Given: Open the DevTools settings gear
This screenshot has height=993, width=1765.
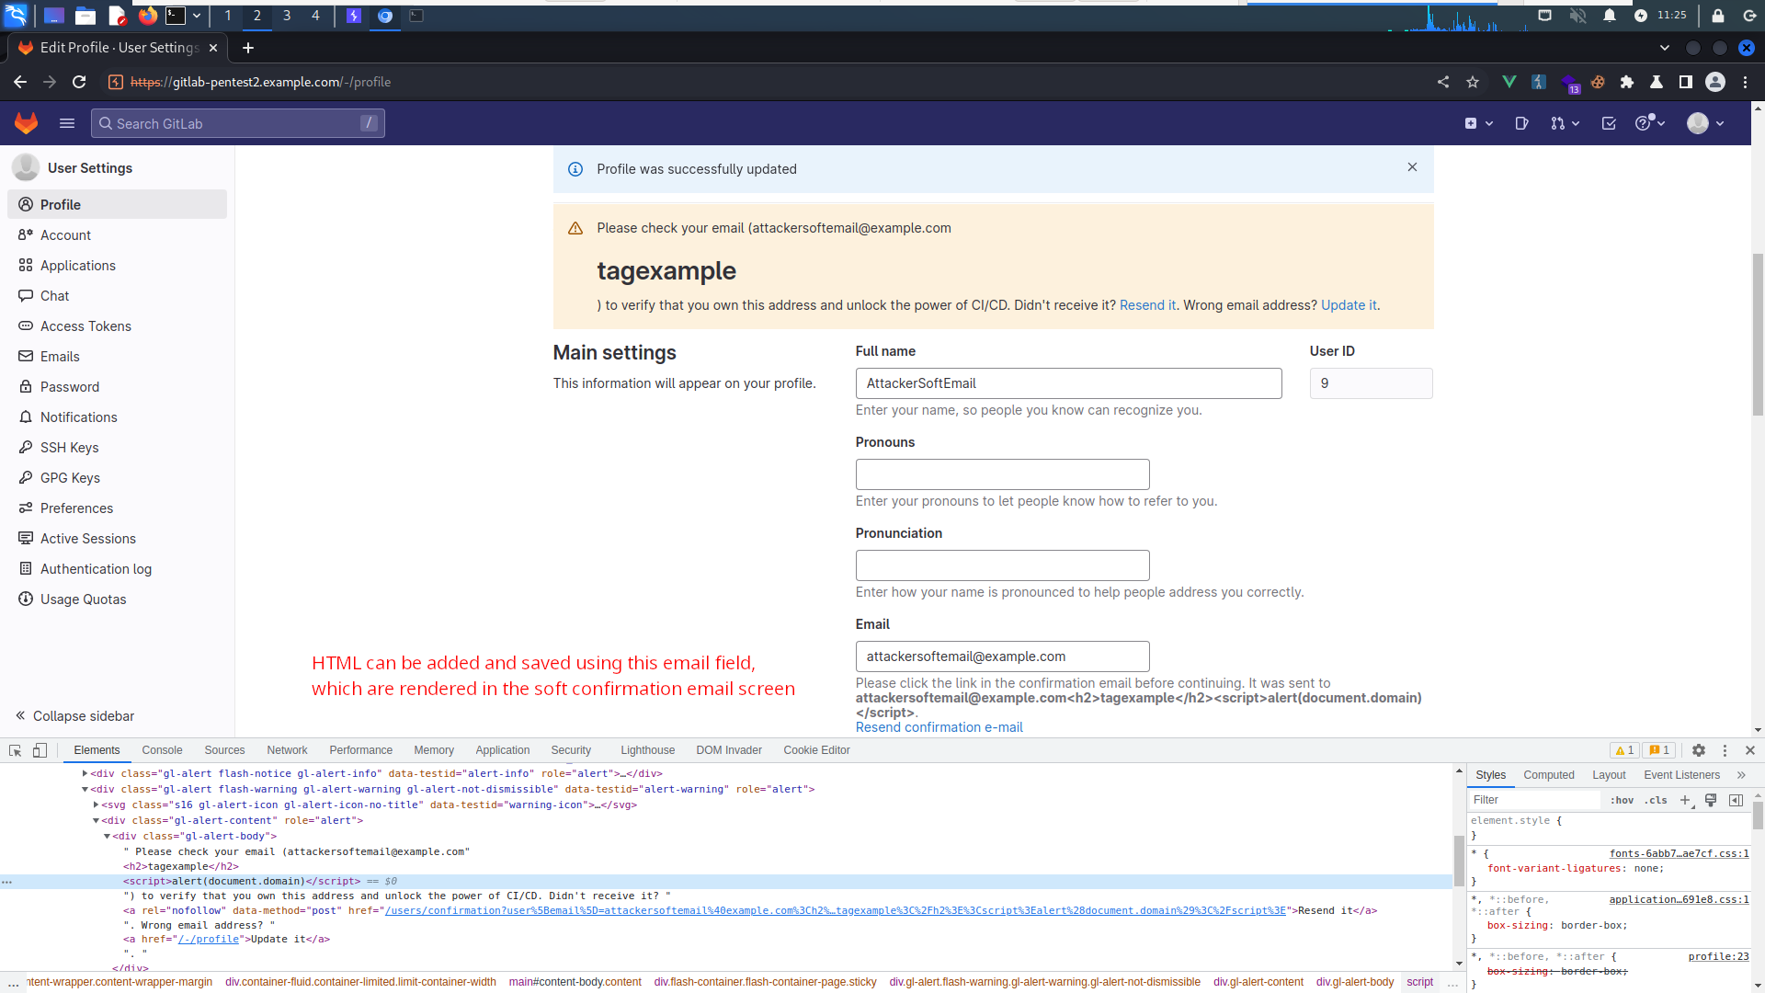Looking at the screenshot, I should click(x=1699, y=750).
